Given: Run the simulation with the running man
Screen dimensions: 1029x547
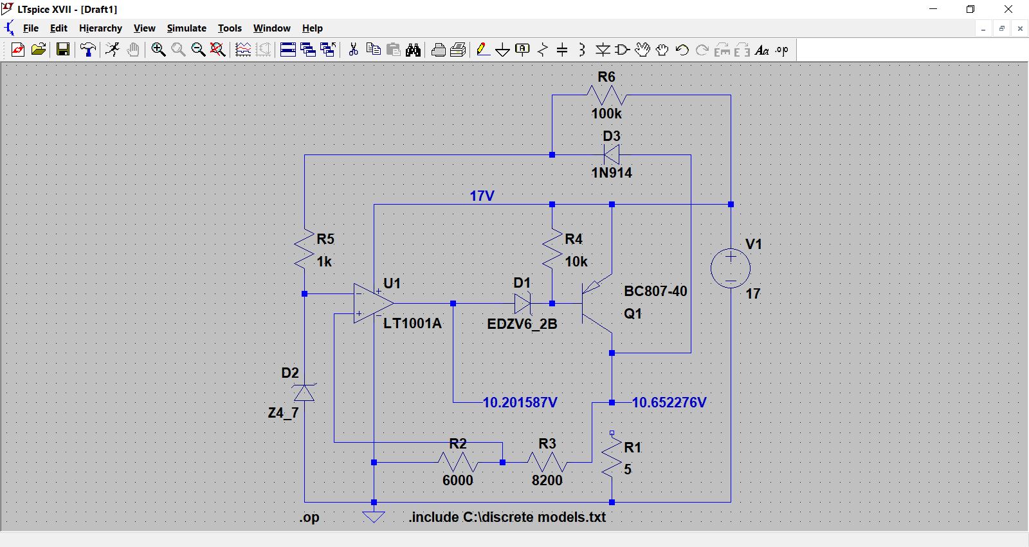Looking at the screenshot, I should tap(113, 50).
